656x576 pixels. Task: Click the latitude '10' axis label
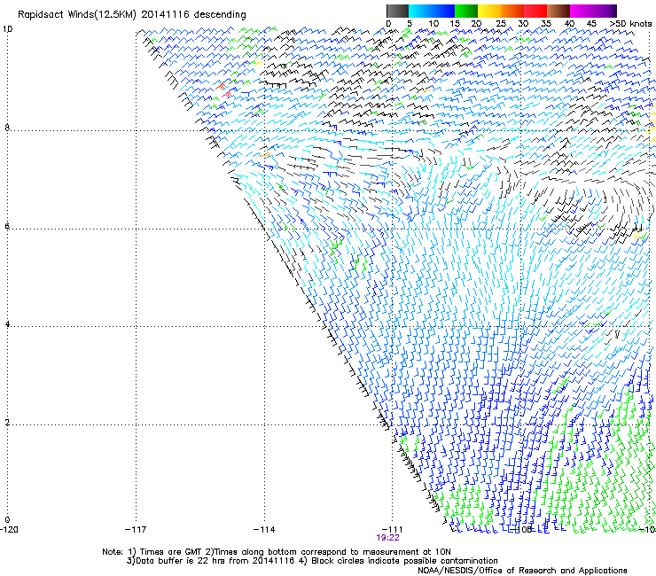(7, 29)
